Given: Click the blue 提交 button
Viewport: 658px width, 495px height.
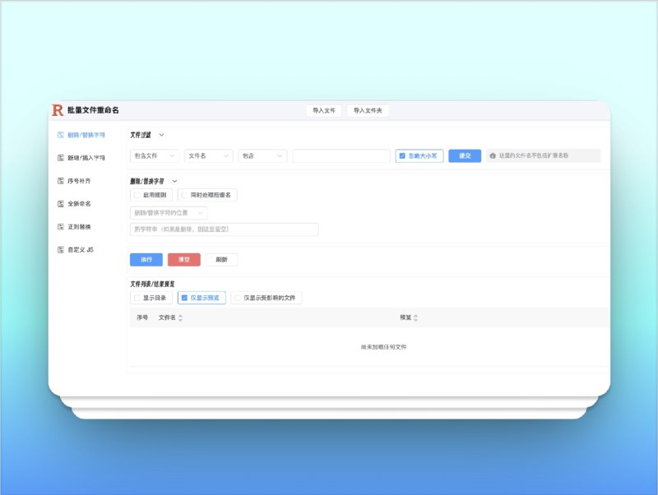Looking at the screenshot, I should coord(464,155).
